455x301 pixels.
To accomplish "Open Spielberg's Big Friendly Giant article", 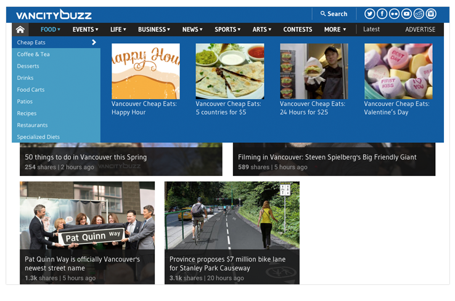I will click(x=327, y=158).
